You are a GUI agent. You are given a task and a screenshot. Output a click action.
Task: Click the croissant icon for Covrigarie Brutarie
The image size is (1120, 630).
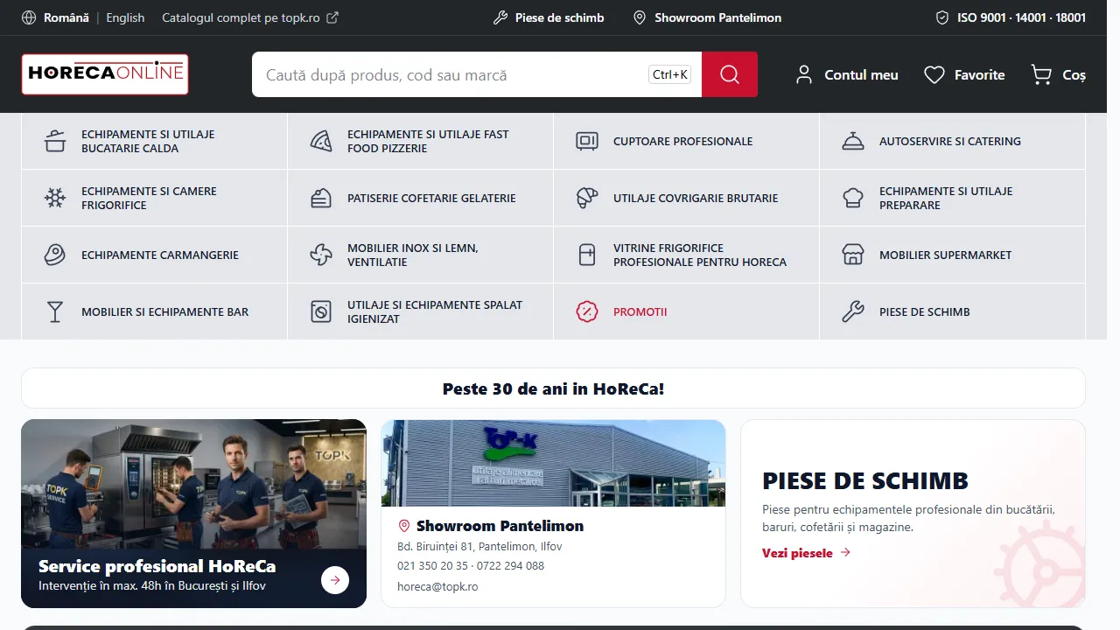(587, 198)
